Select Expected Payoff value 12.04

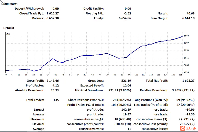pos(127,85)
